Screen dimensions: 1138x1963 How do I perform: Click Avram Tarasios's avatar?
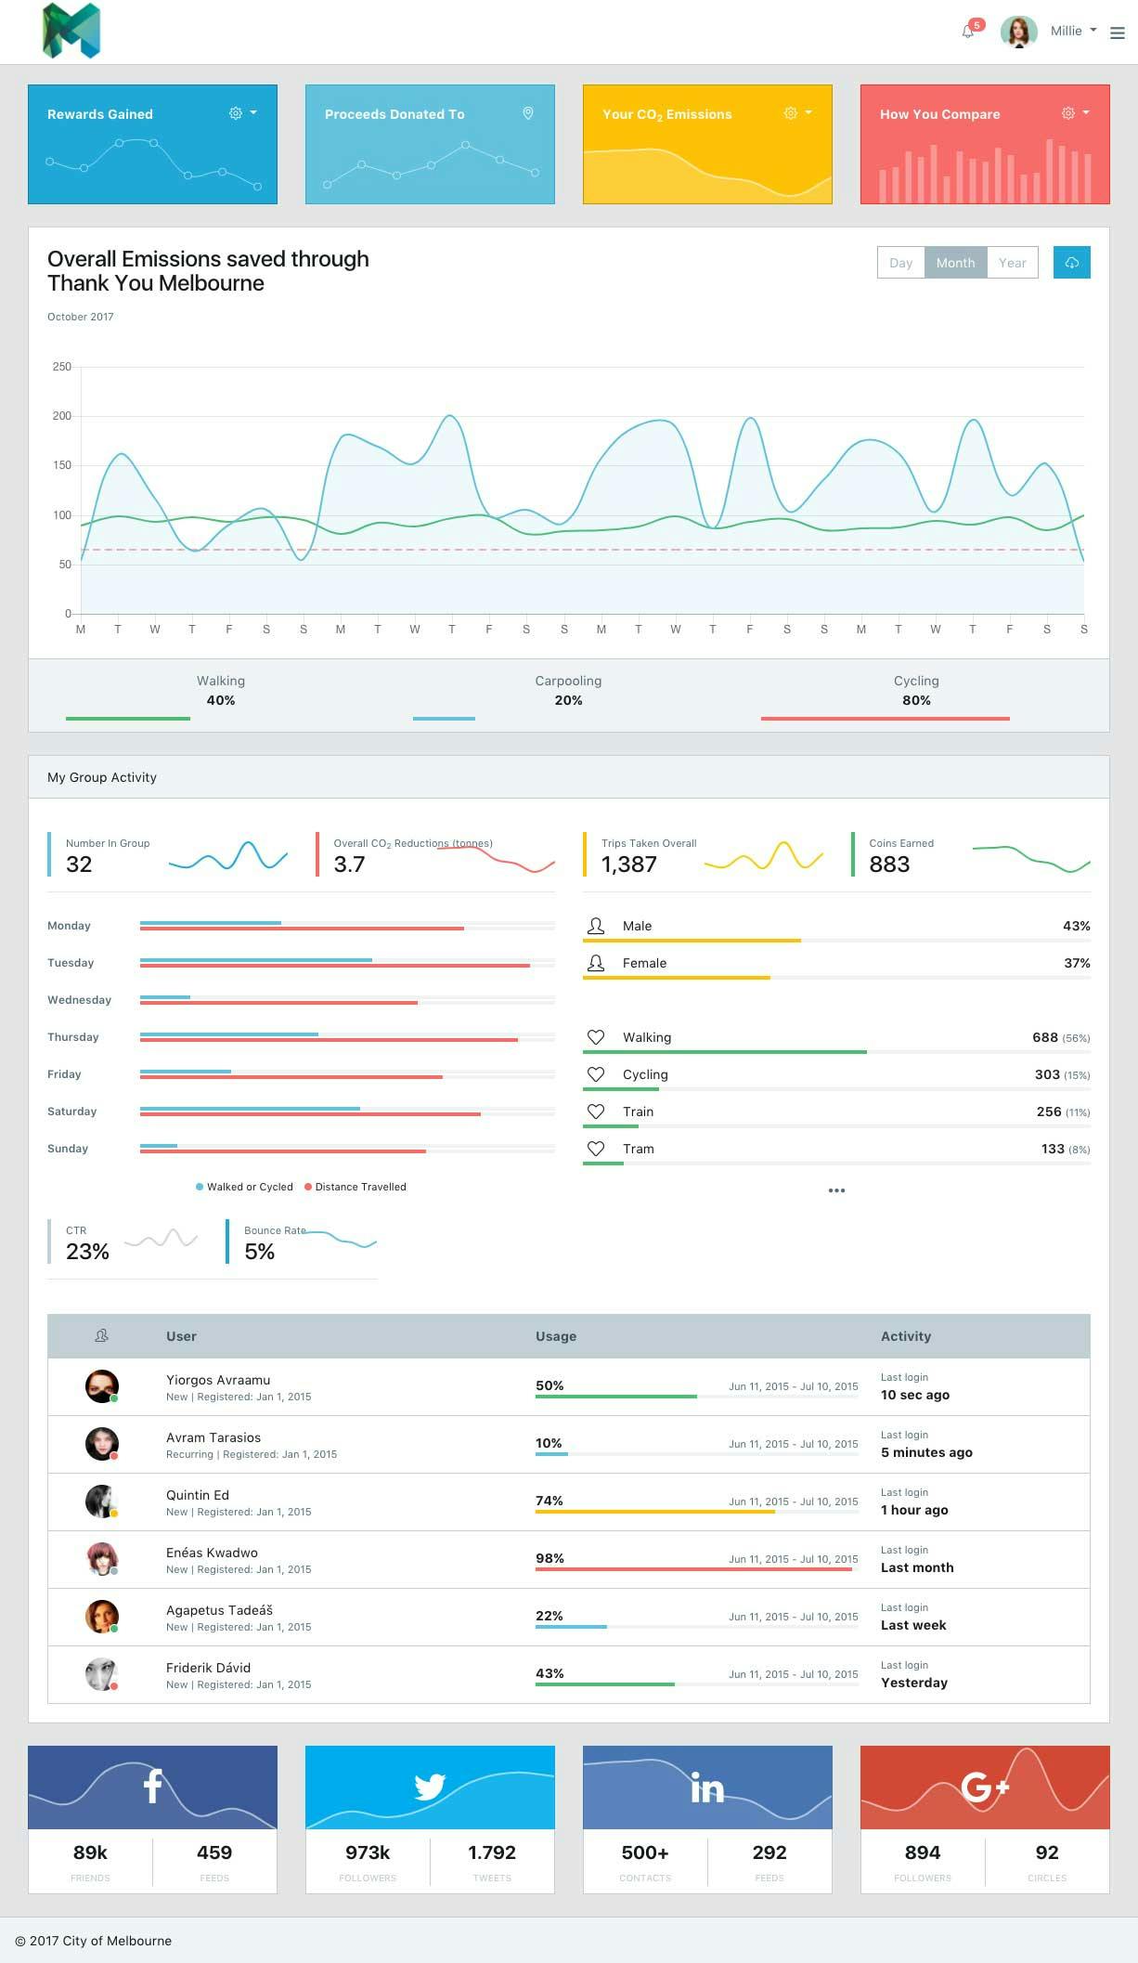coord(102,1444)
